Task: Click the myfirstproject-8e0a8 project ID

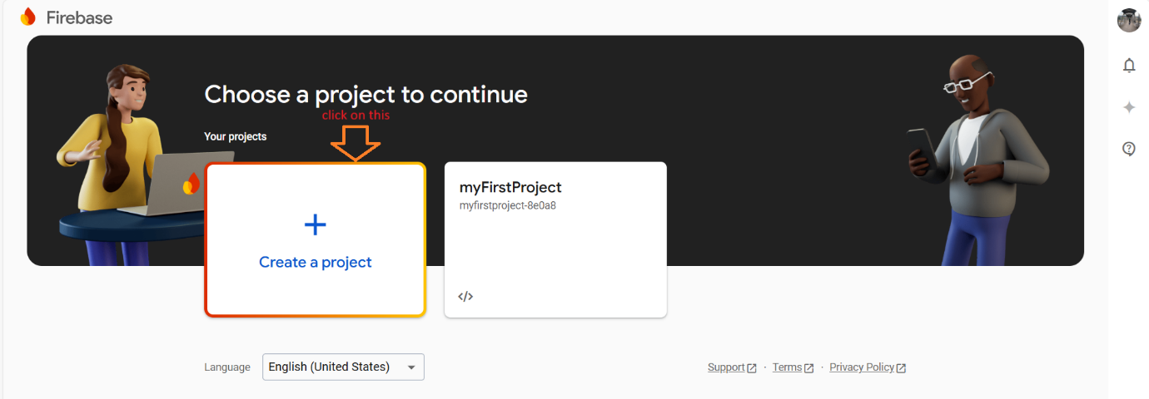Action: pos(508,205)
